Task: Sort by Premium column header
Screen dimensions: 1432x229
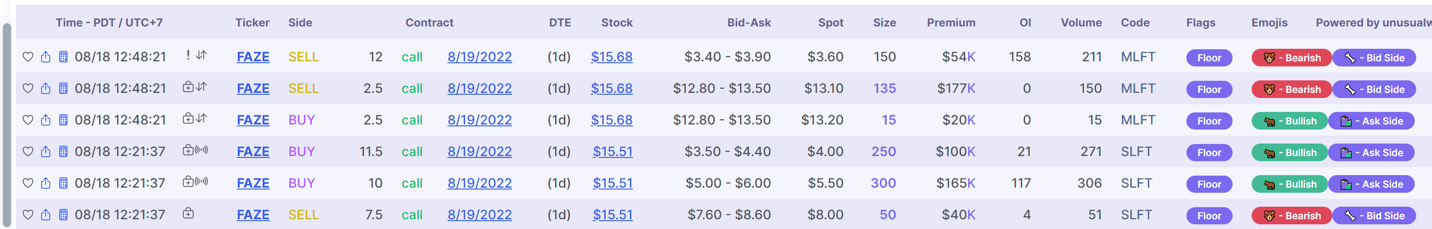Action: (951, 23)
